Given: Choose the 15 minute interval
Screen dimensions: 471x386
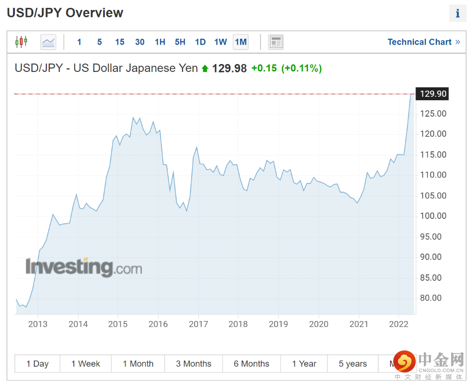Looking at the screenshot, I should coord(120,42).
